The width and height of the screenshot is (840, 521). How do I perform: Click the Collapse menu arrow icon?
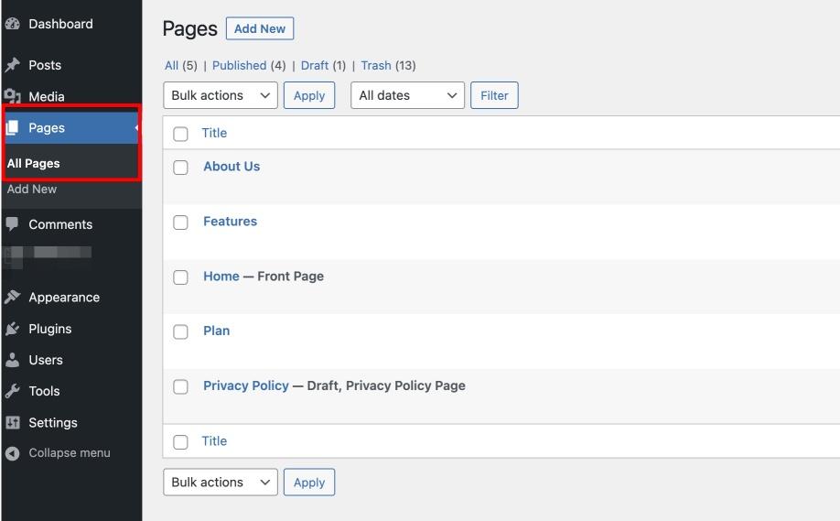(12, 453)
